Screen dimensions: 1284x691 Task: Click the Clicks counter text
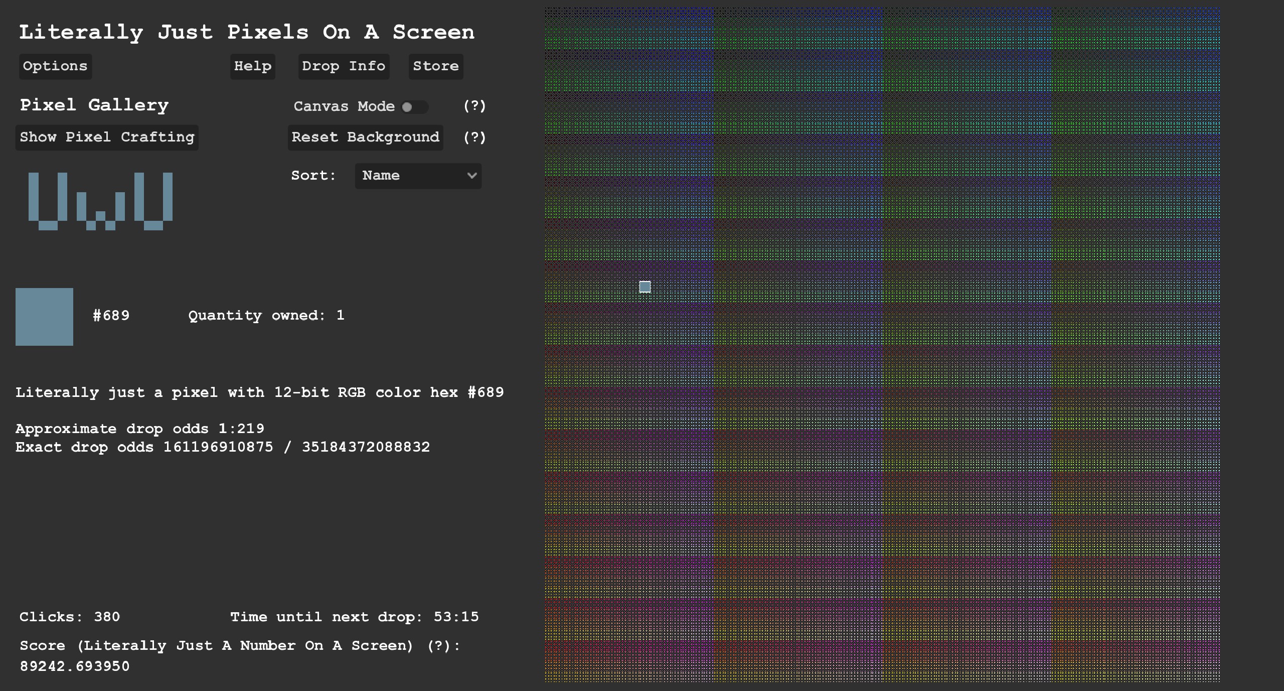click(70, 617)
